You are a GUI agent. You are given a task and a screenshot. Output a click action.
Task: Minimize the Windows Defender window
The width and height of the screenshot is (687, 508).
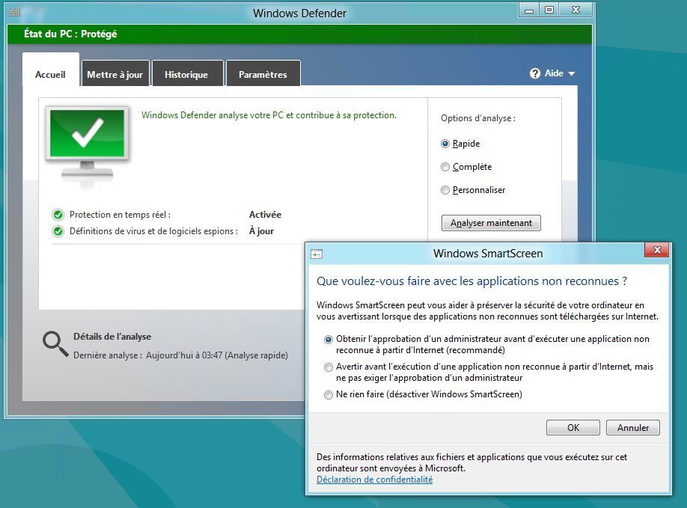pos(529,10)
